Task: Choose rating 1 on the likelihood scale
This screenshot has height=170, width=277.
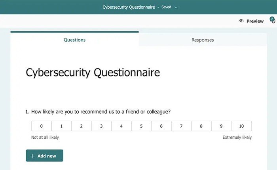Action: pyautogui.click(x=61, y=126)
